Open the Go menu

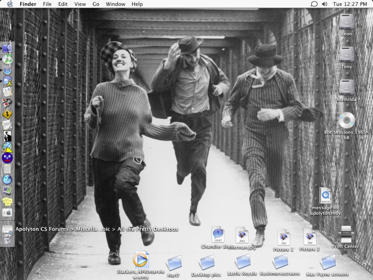click(x=96, y=4)
